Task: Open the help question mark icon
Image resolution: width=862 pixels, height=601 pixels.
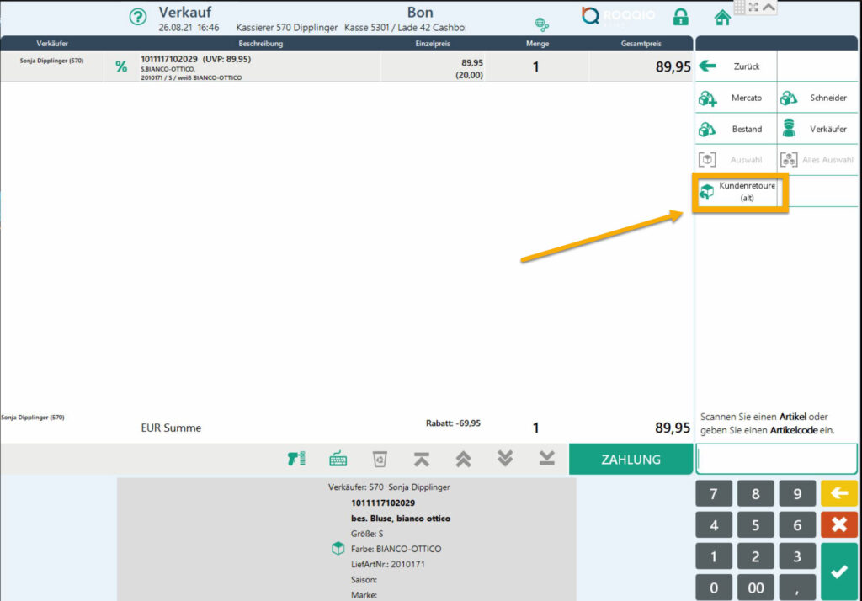Action: click(x=137, y=17)
